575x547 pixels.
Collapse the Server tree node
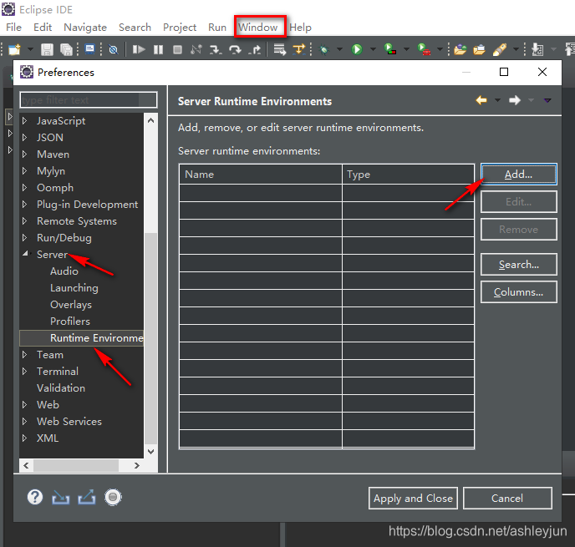25,254
